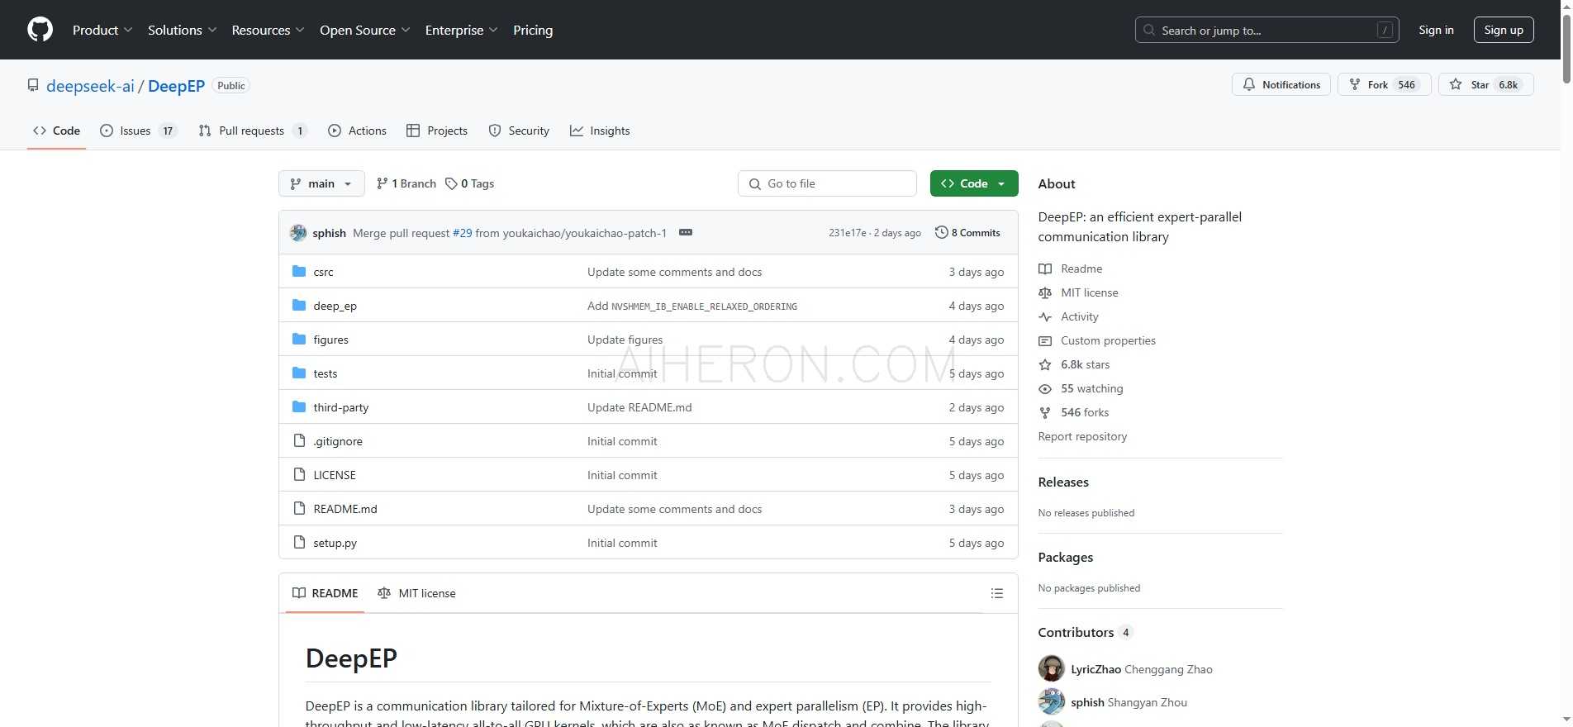
Task: Open pull request #29 link
Action: click(x=463, y=233)
